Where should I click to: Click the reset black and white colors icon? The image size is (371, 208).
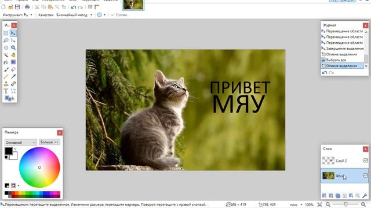pyautogui.click(x=6, y=158)
